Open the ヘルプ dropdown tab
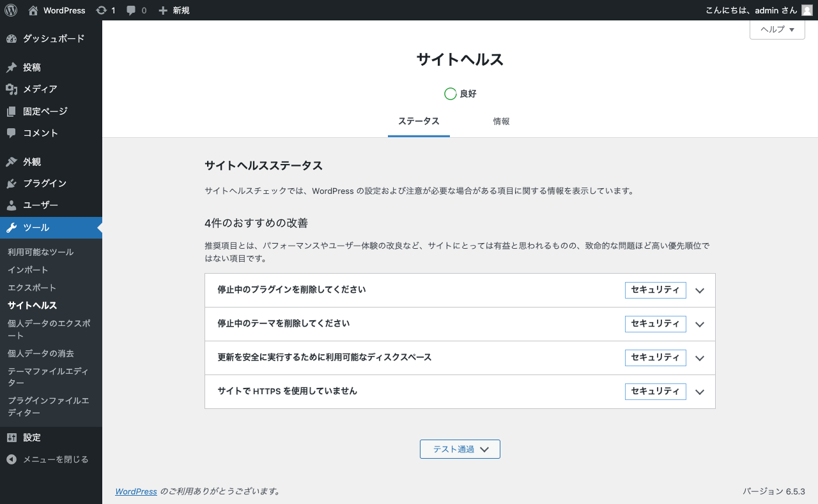 [777, 29]
